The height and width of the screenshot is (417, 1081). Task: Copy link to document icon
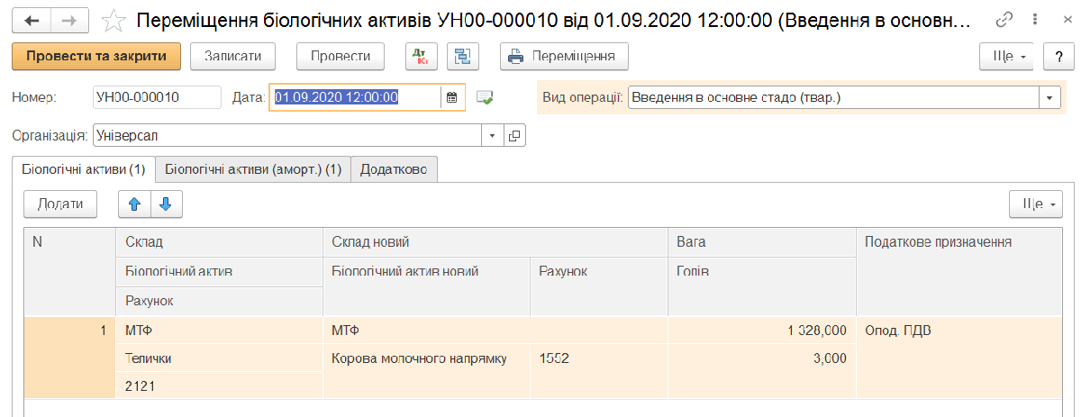1004,19
